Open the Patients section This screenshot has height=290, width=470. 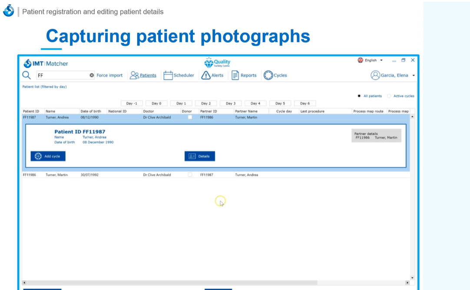143,76
